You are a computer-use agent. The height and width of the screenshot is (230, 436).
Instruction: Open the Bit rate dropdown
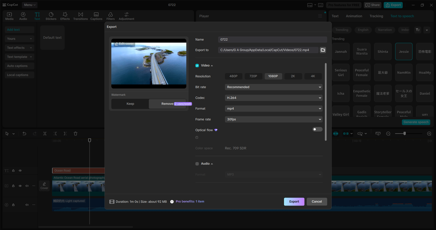(x=274, y=87)
